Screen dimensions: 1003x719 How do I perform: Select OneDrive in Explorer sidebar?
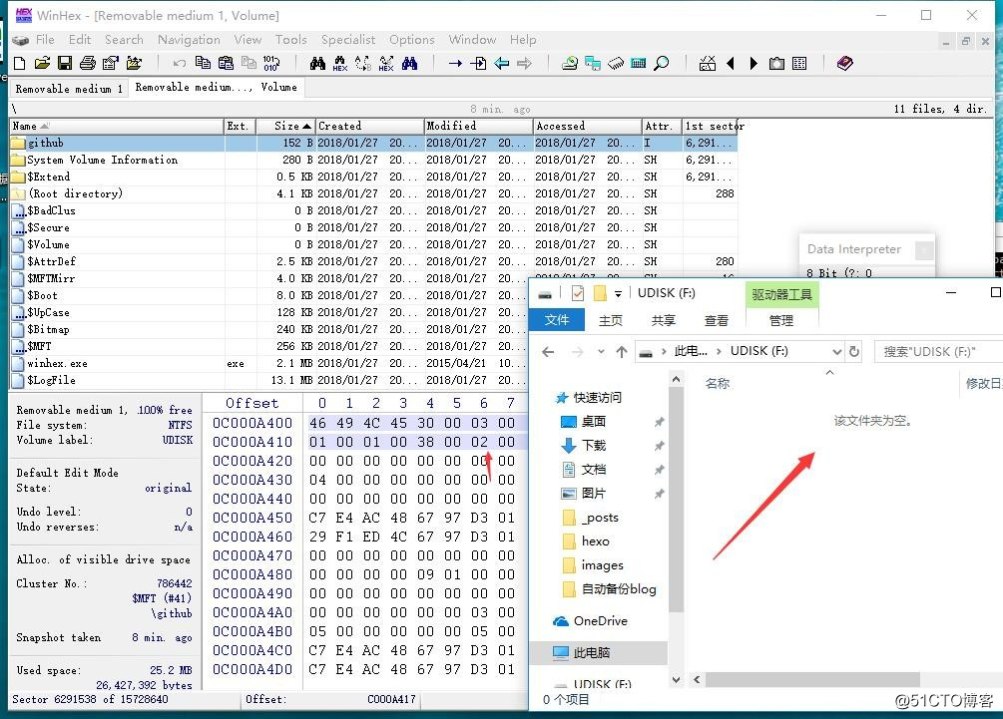[600, 620]
